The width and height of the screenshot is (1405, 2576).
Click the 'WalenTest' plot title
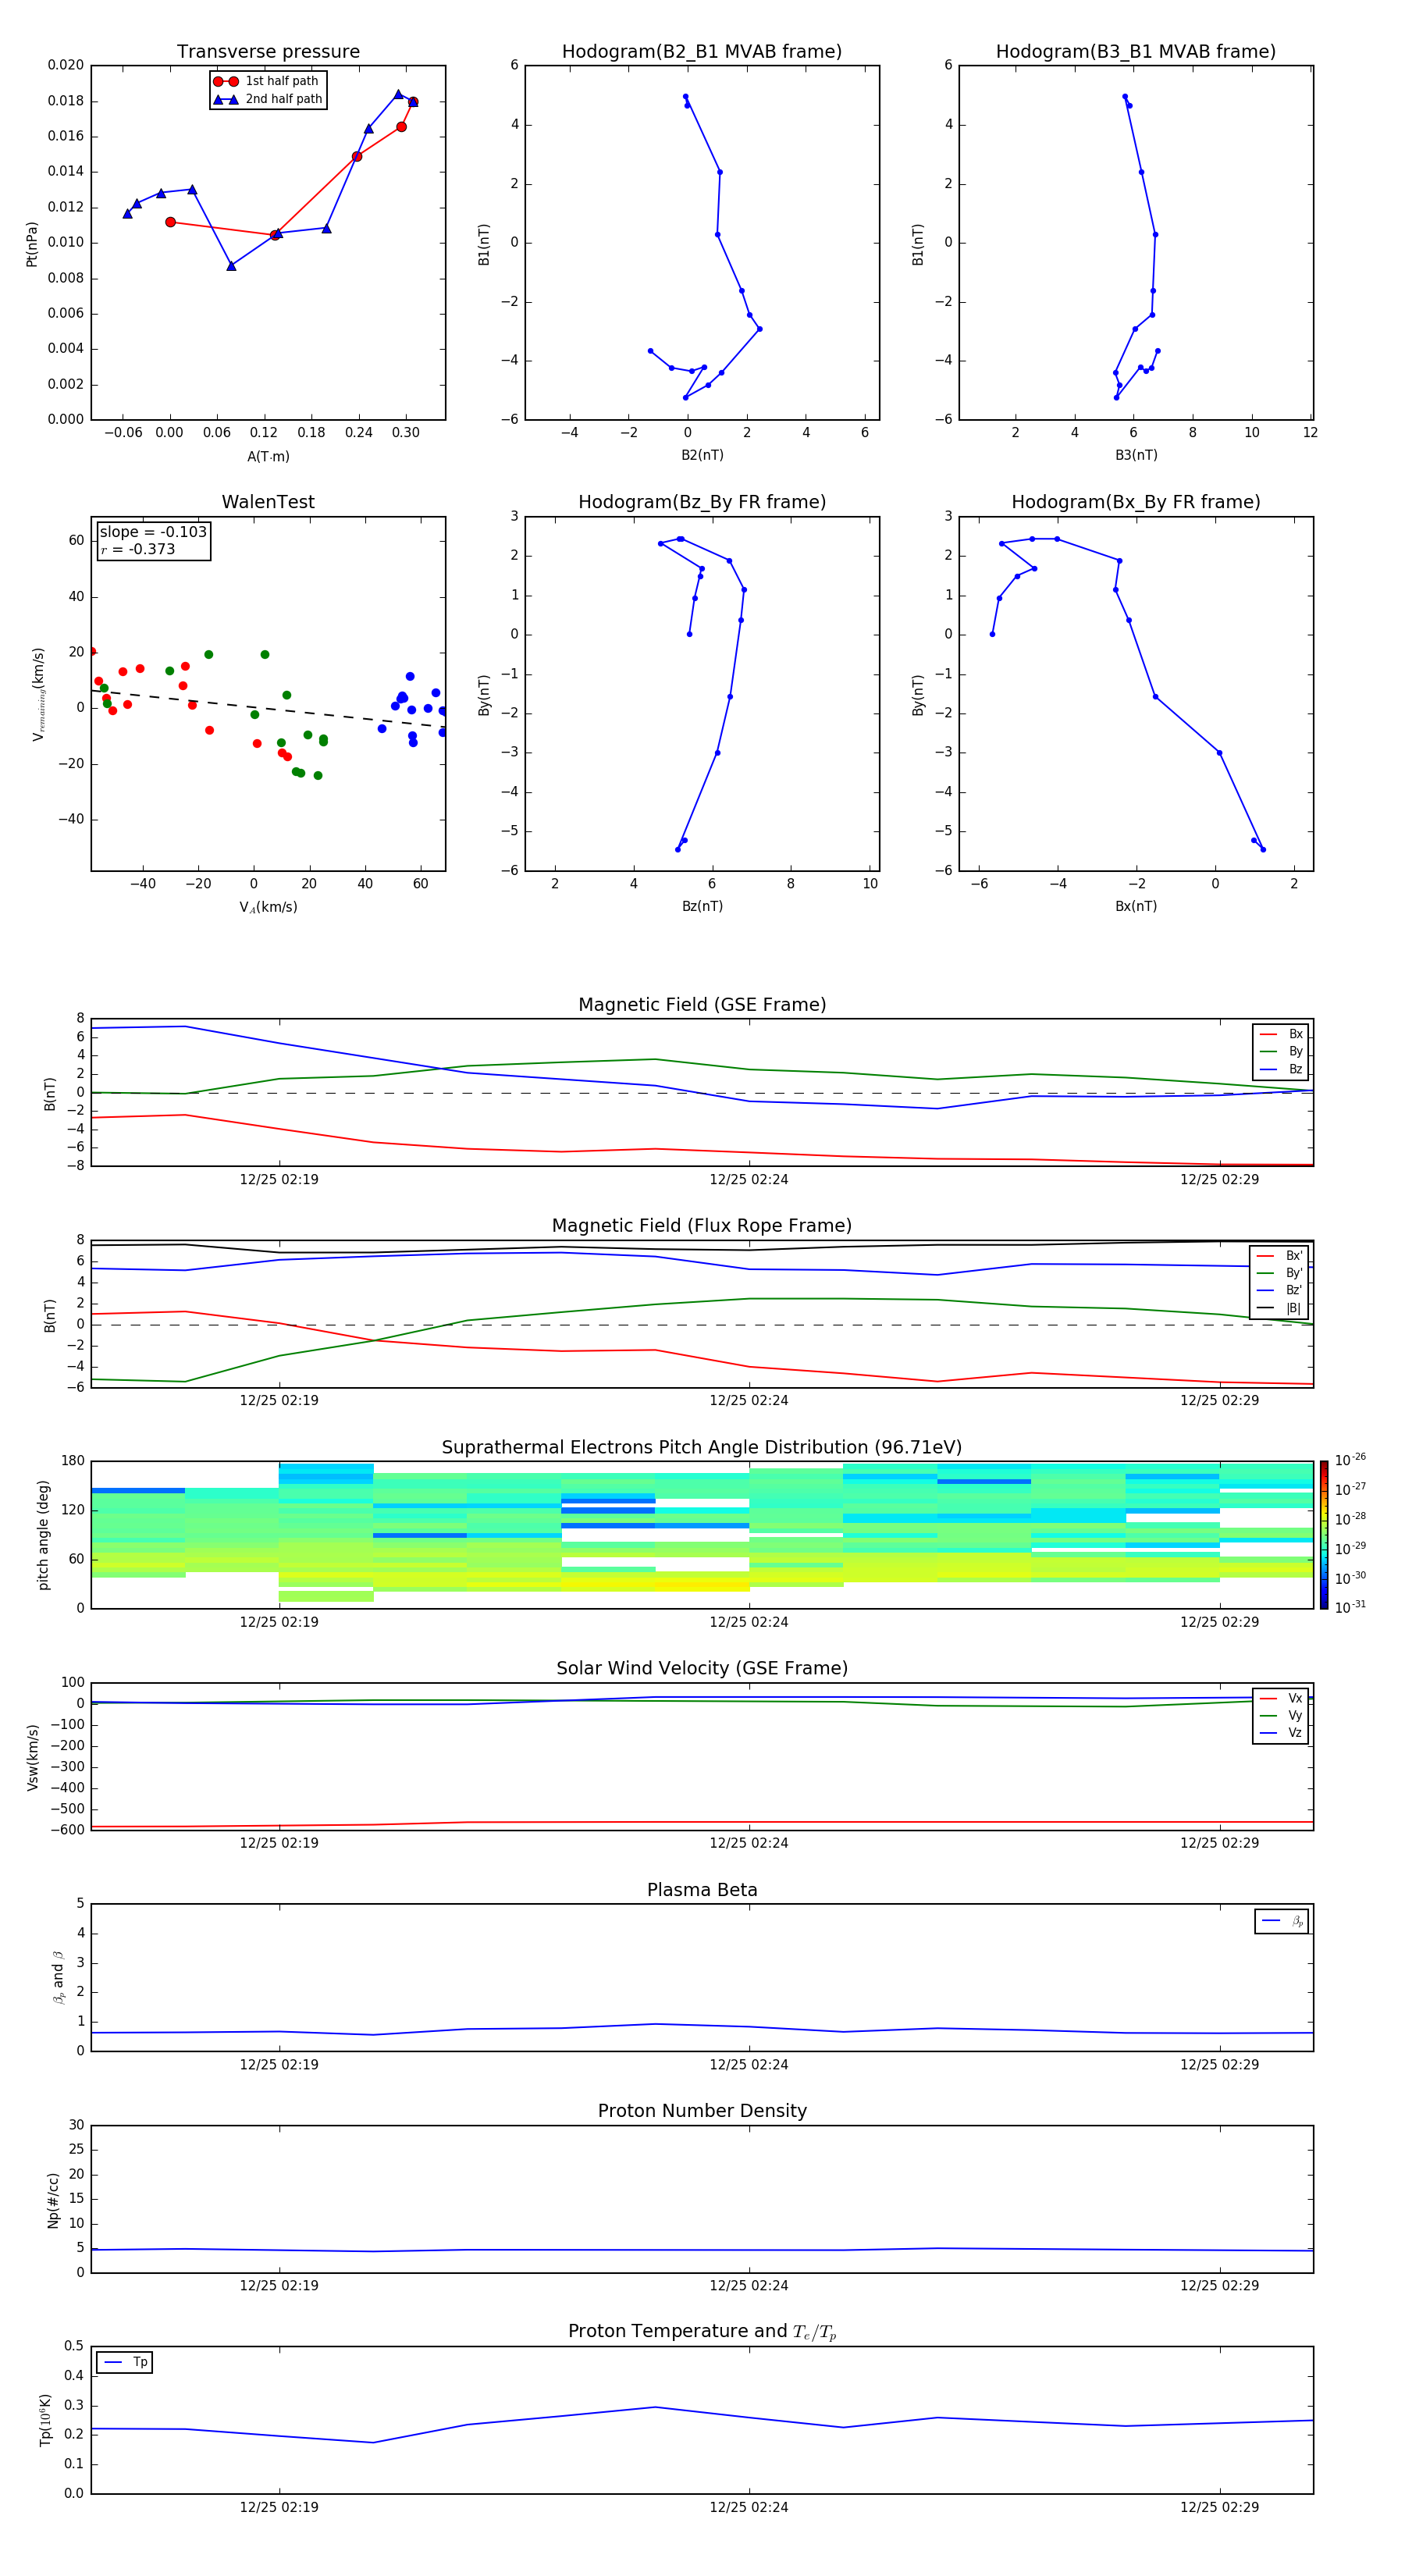[x=268, y=502]
